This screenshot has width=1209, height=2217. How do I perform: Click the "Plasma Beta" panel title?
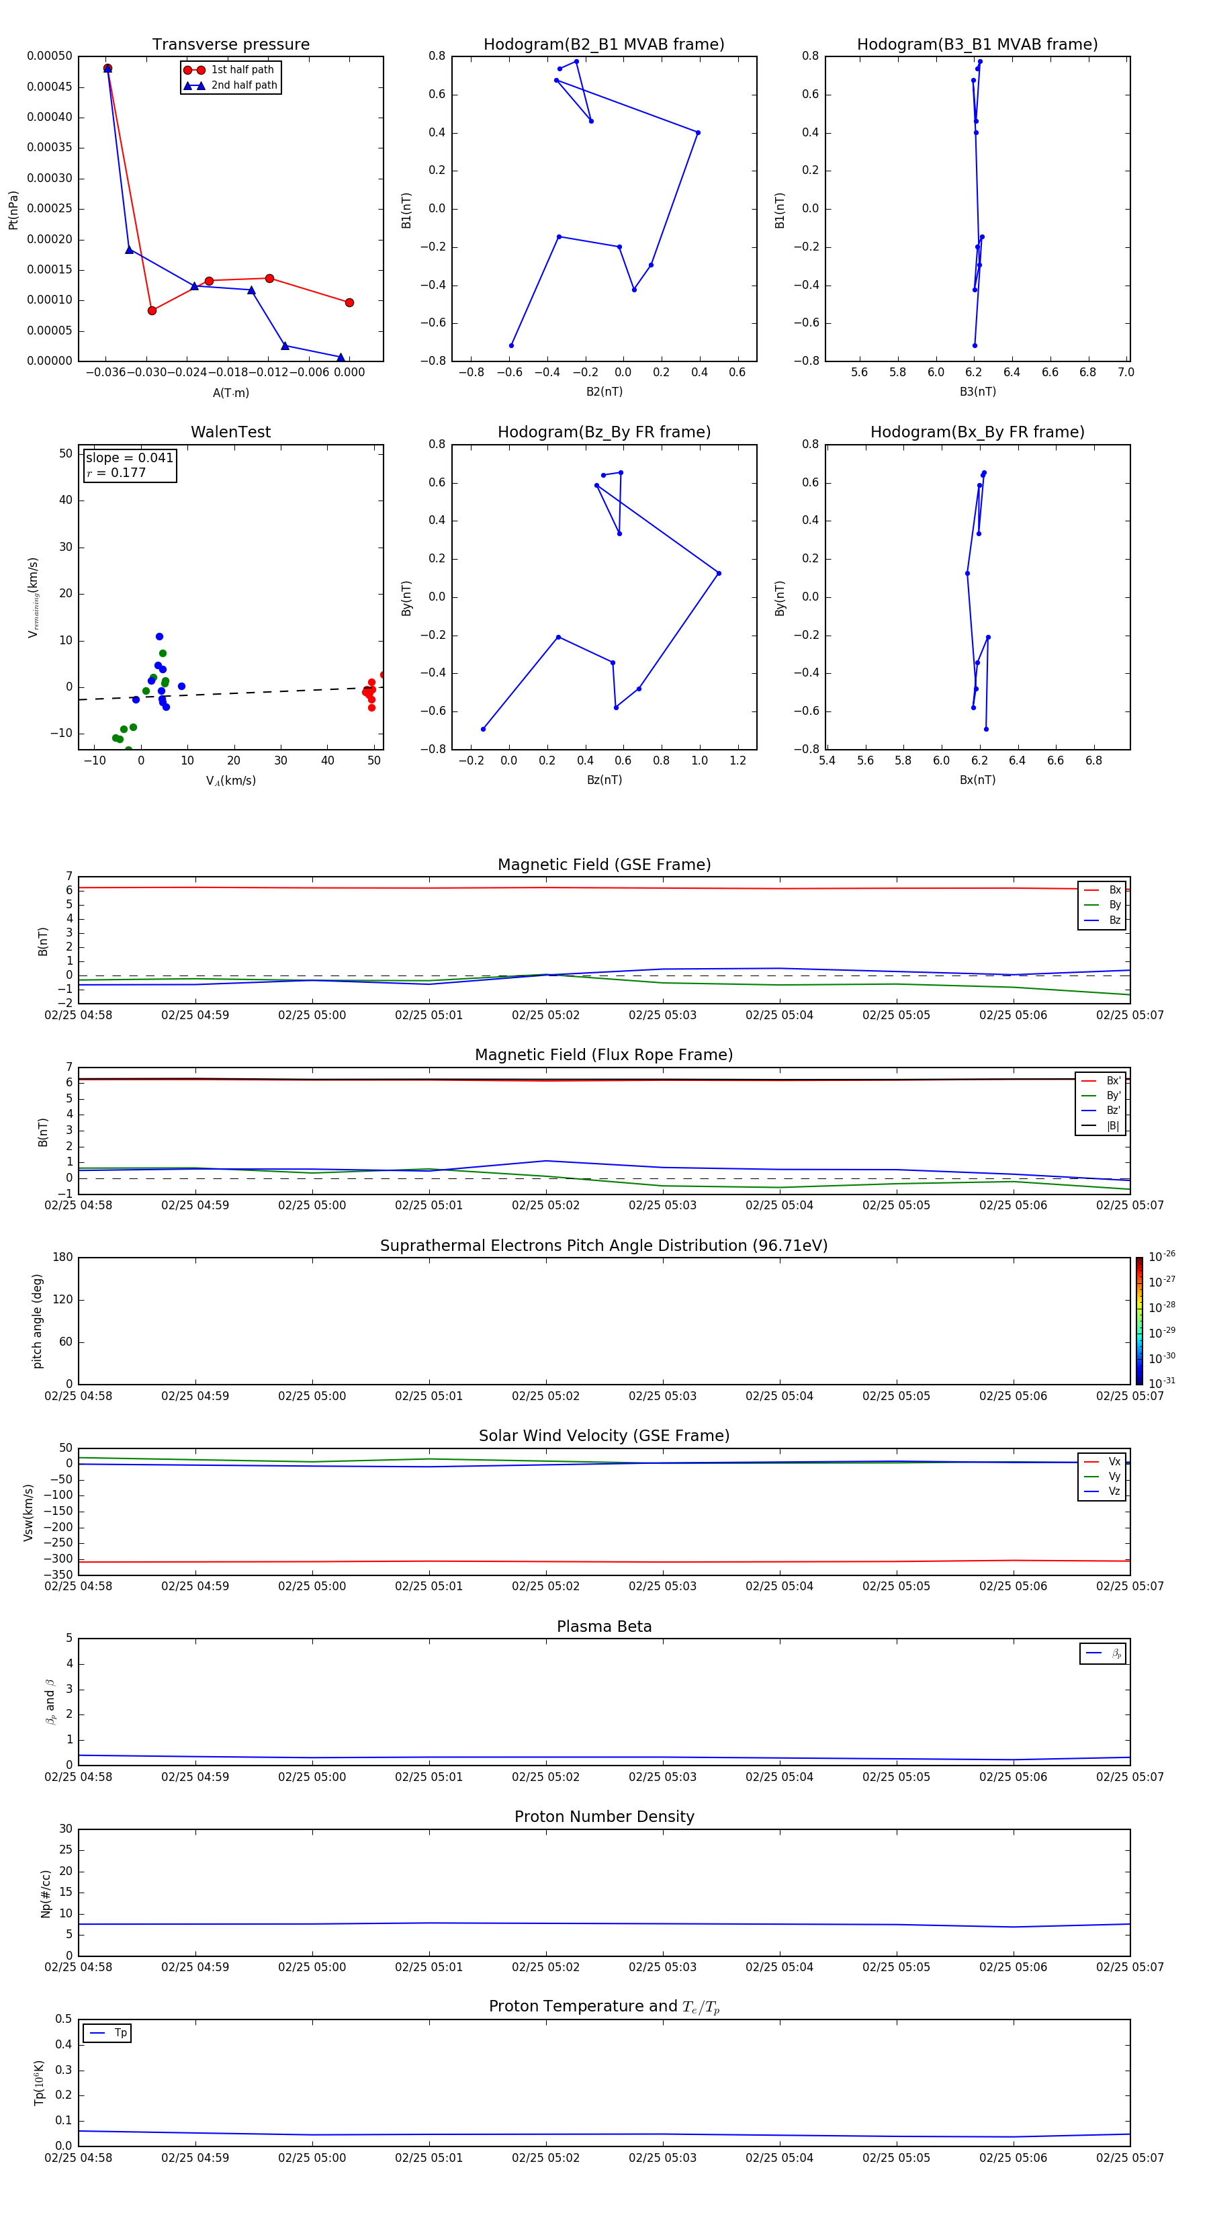(604, 1626)
